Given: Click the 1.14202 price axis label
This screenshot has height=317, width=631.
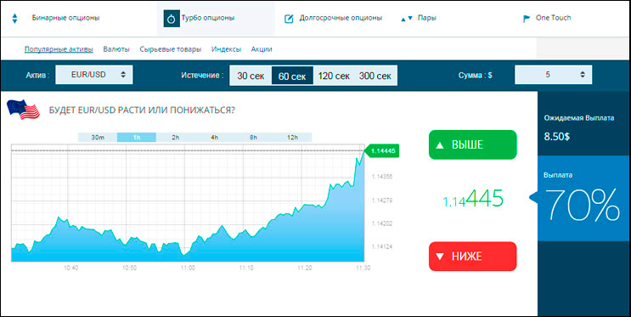Looking at the screenshot, I should 382,224.
